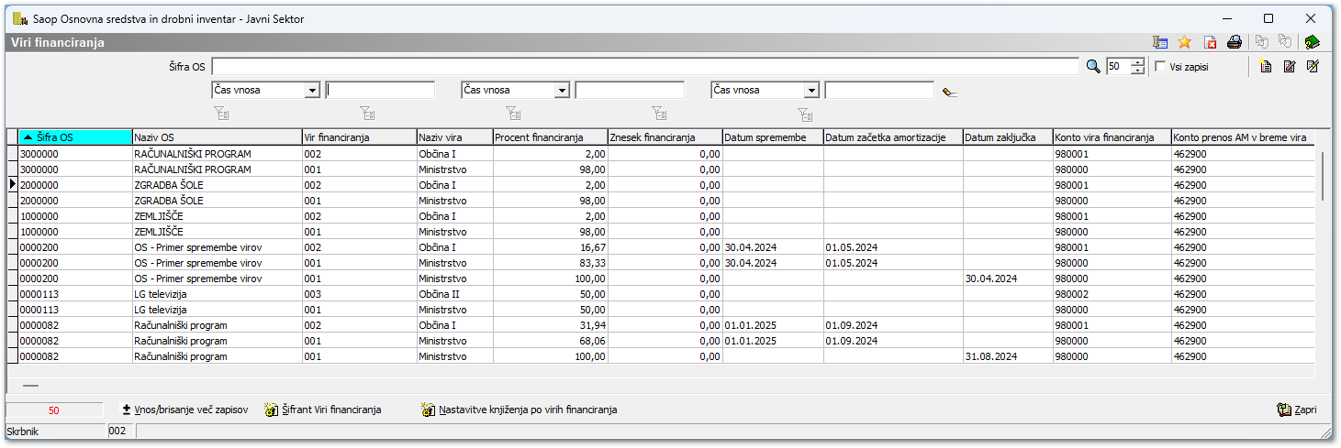The width and height of the screenshot is (1341, 448).
Task: Click the filter icon under the leftmost Čas vnosa dropdown
Action: 221,114
